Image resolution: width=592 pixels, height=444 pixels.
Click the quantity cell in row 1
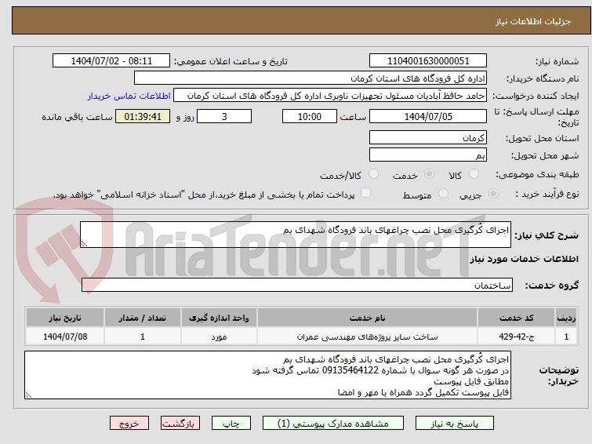point(143,337)
